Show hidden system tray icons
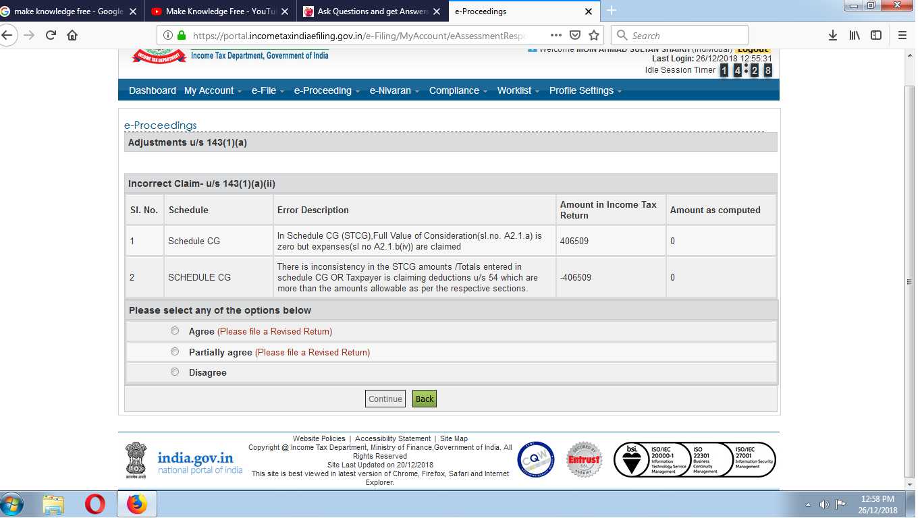 coord(809,505)
